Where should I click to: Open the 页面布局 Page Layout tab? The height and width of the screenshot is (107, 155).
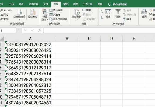[x=34, y=4]
